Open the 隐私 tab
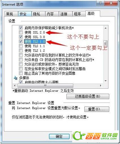Screen dimensions: 120x144 [38, 14]
